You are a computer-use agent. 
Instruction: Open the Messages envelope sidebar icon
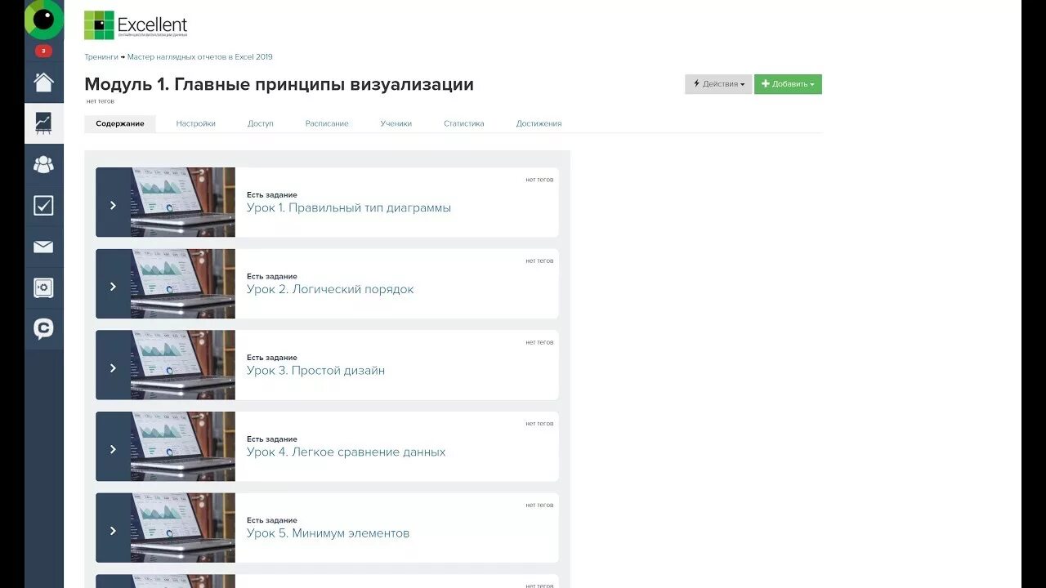[x=43, y=247]
